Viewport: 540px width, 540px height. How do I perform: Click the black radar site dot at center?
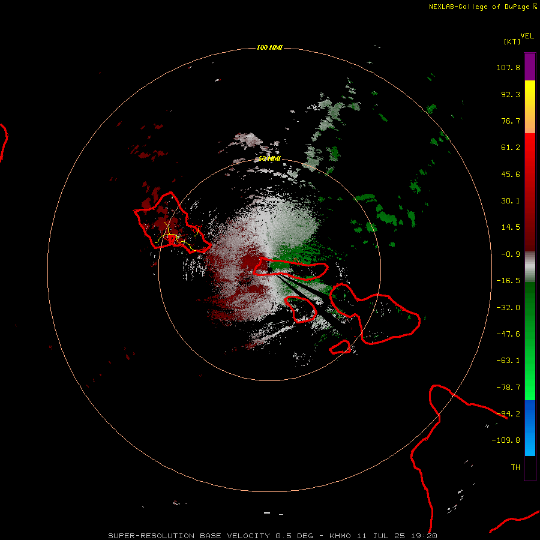[270, 269]
